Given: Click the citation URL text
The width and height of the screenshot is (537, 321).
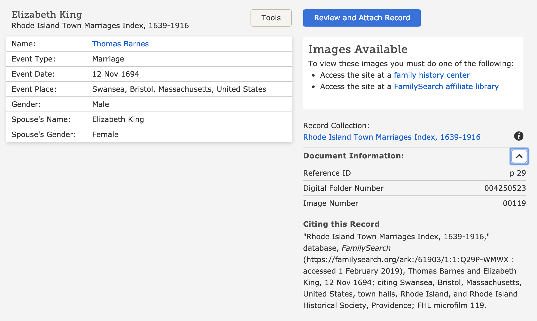Looking at the screenshot, I should (406, 260).
